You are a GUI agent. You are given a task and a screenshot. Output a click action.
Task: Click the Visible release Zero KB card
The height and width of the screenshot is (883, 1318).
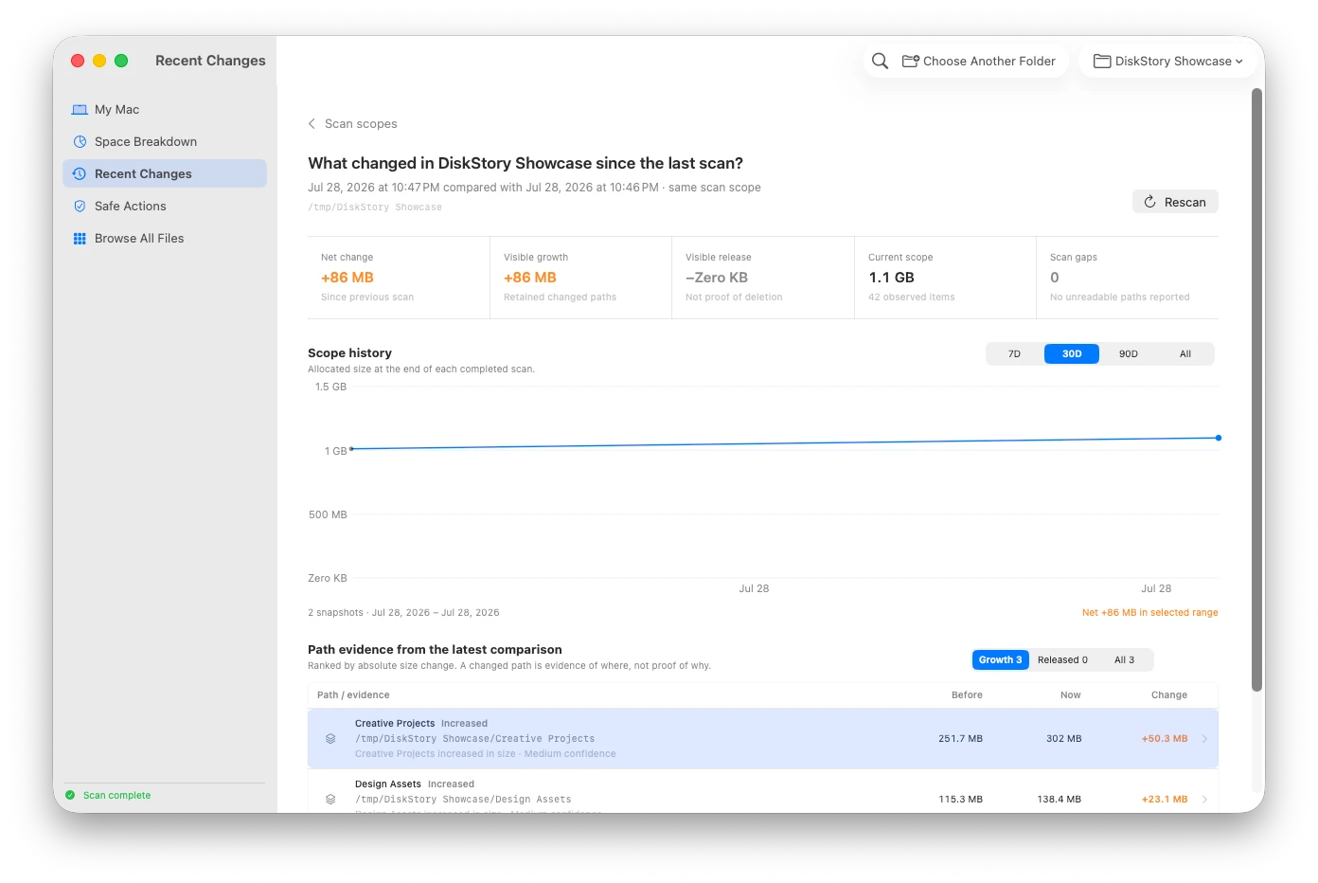pyautogui.click(x=763, y=278)
